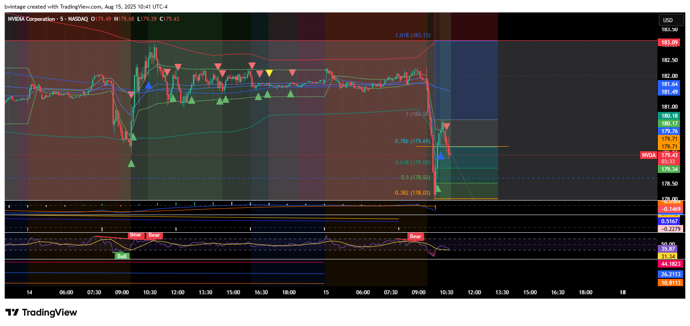
Task: Click the red -0.1469 indicator value label
Action: 670,209
